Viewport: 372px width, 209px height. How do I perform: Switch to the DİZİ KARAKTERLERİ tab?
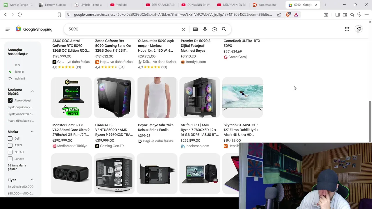tap(161, 5)
